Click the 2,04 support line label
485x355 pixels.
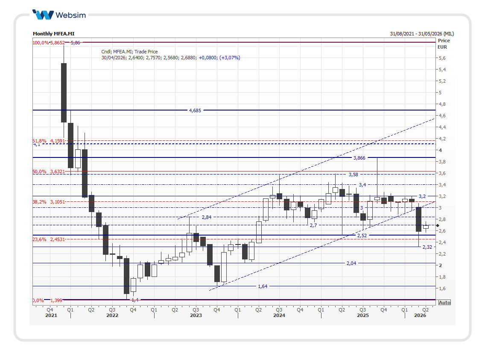[351, 263]
